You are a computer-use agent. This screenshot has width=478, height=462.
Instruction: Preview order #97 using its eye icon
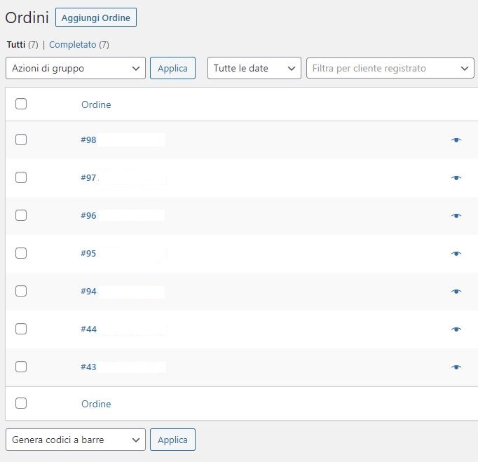(456, 178)
